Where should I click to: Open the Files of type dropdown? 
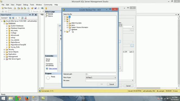pos(101,77)
